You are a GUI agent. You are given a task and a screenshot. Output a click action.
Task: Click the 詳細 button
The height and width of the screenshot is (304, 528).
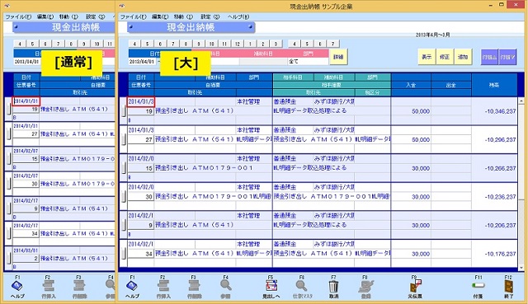(x=338, y=57)
